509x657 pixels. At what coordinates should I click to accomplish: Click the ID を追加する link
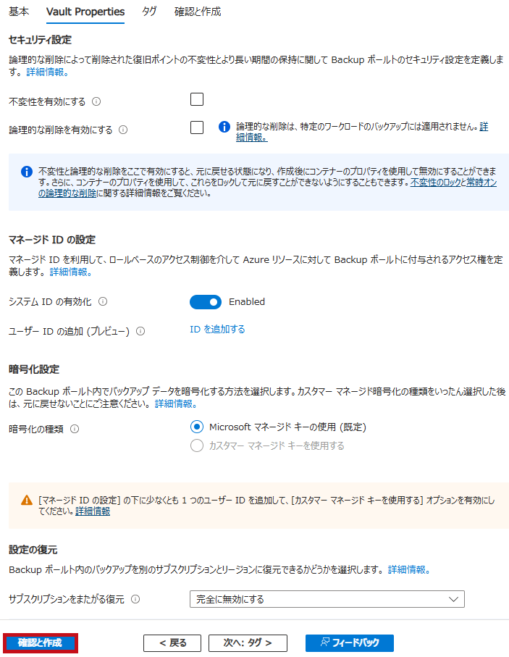pos(217,330)
